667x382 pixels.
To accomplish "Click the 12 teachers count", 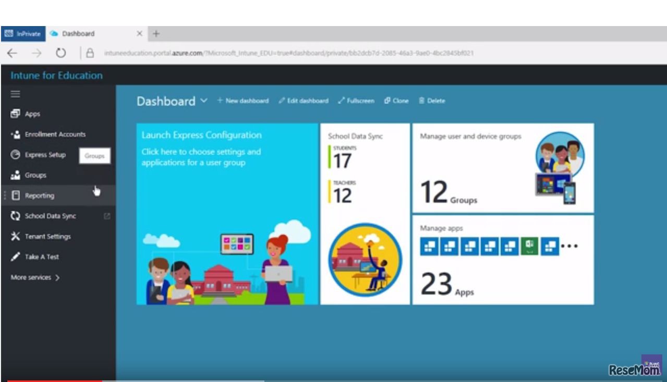I will pyautogui.click(x=342, y=195).
